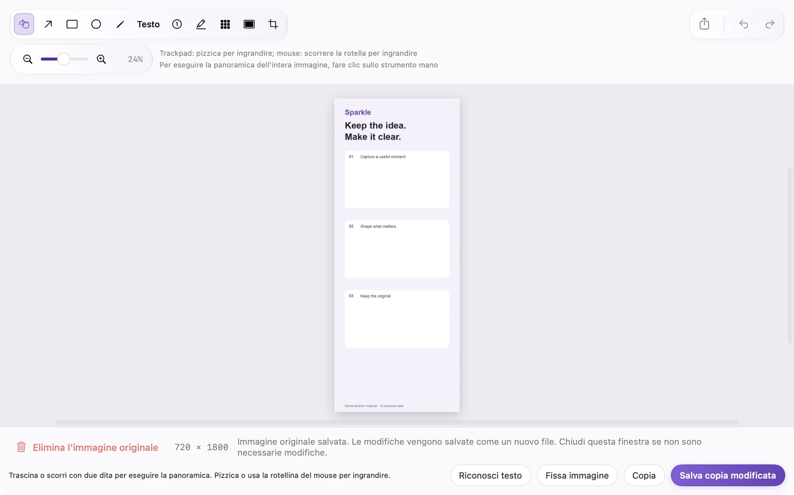This screenshot has height=495, width=794.
Task: Click the vertical canvas scrollbar
Action: 790,255
